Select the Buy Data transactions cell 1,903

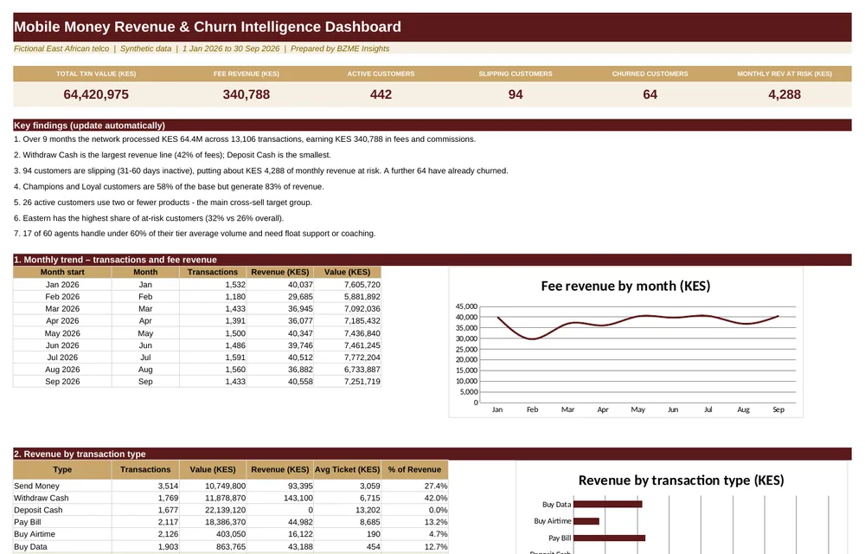[145, 547]
